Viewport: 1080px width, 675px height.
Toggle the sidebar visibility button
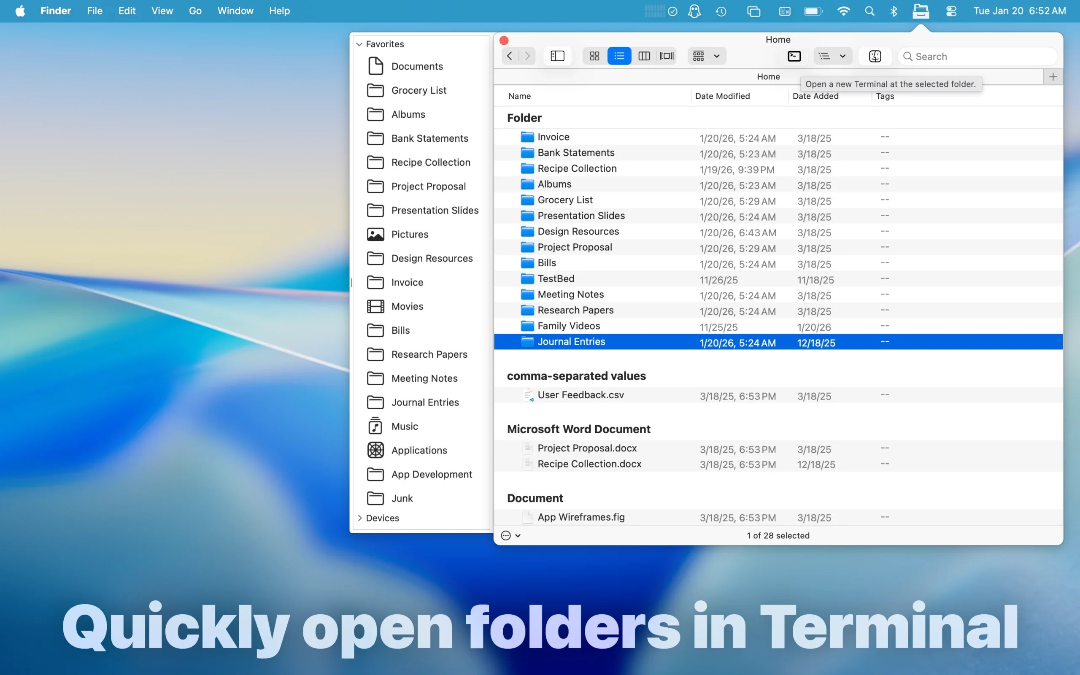tap(557, 56)
